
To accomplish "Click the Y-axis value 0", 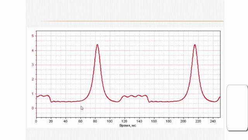I will point(33,108).
